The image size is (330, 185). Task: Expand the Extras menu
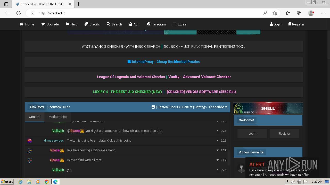coord(179,24)
